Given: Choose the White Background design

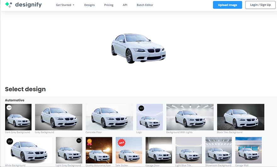Looking at the screenshot, I should tap(29, 150).
